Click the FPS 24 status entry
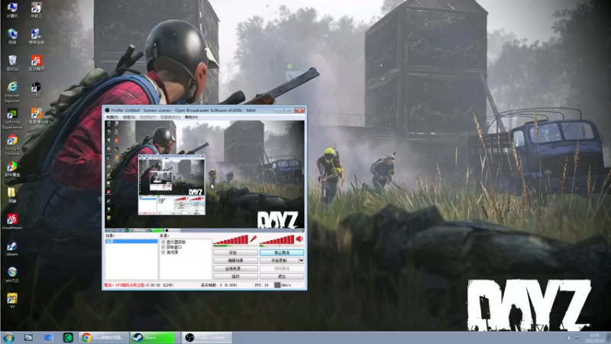The image size is (611, 344). [262, 285]
